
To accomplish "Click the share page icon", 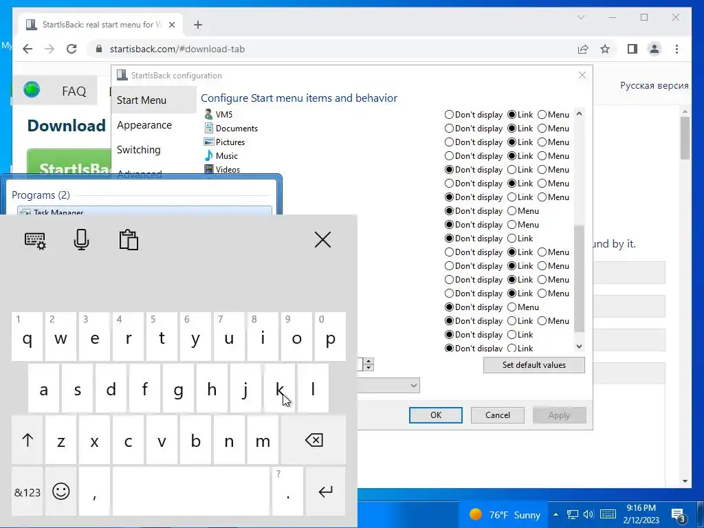I will click(583, 49).
